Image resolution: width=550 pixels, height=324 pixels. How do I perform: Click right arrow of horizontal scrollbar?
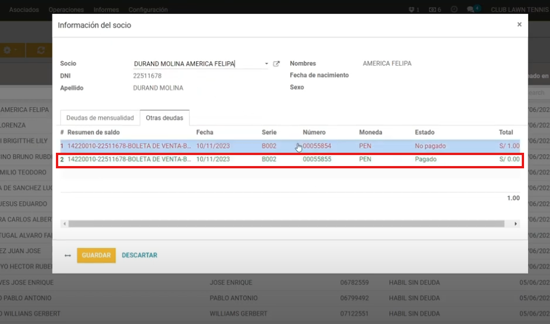point(515,224)
